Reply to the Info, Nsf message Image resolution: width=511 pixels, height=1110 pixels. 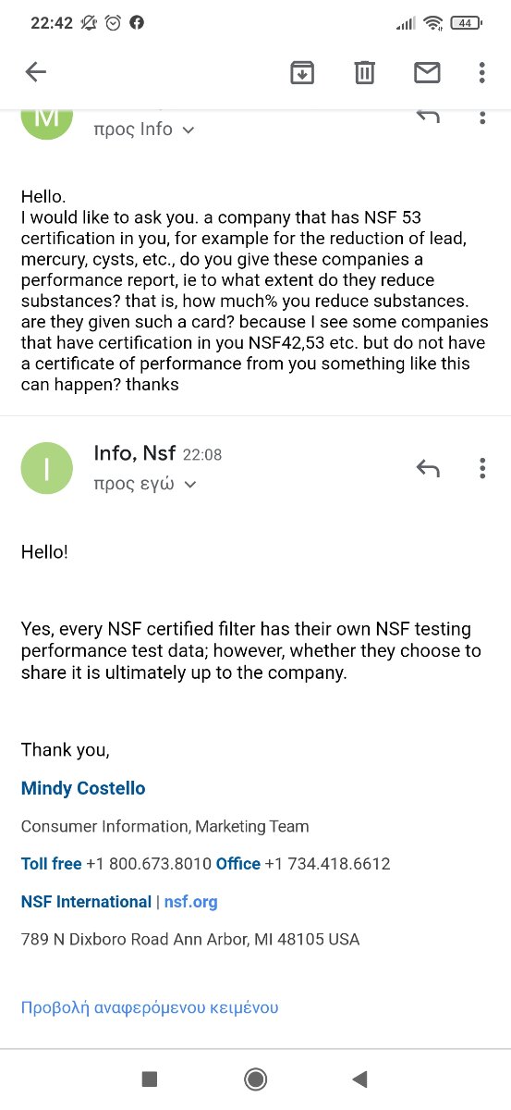coord(427,468)
